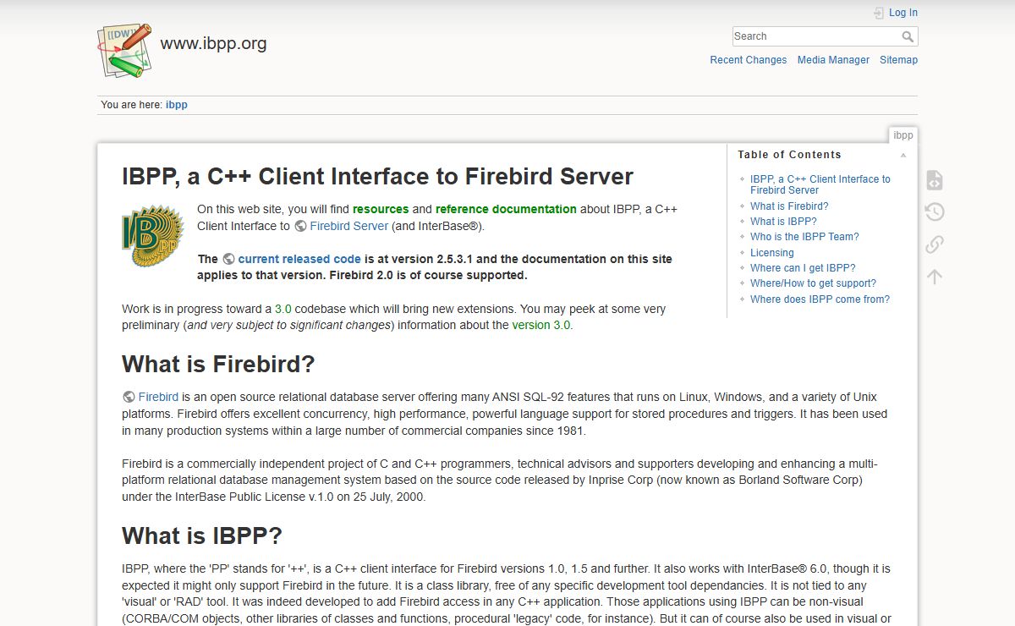The width and height of the screenshot is (1015, 626).
Task: Open the version 3.0 link
Action: (541, 325)
